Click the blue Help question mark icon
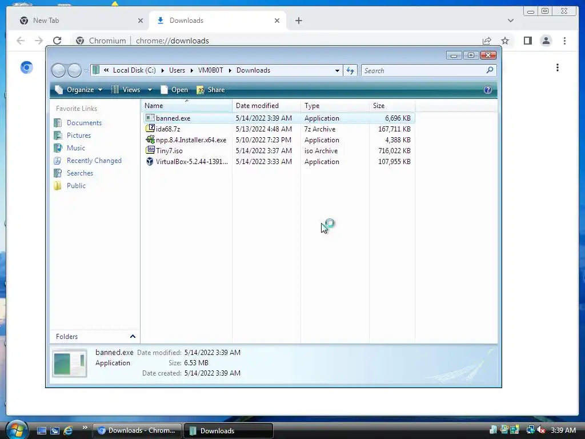 tap(488, 90)
